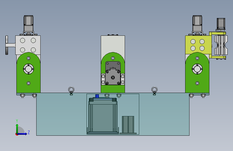The width and height of the screenshot is (233, 151).
Task: Pick the yellow block with four holes
Action: pyautogui.click(x=198, y=45)
